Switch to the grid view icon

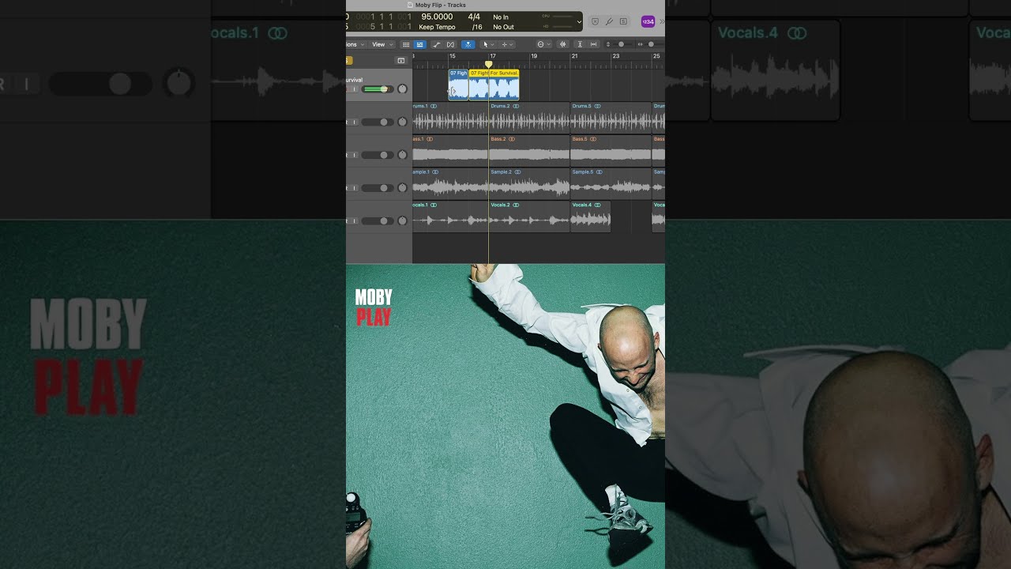[x=406, y=44]
